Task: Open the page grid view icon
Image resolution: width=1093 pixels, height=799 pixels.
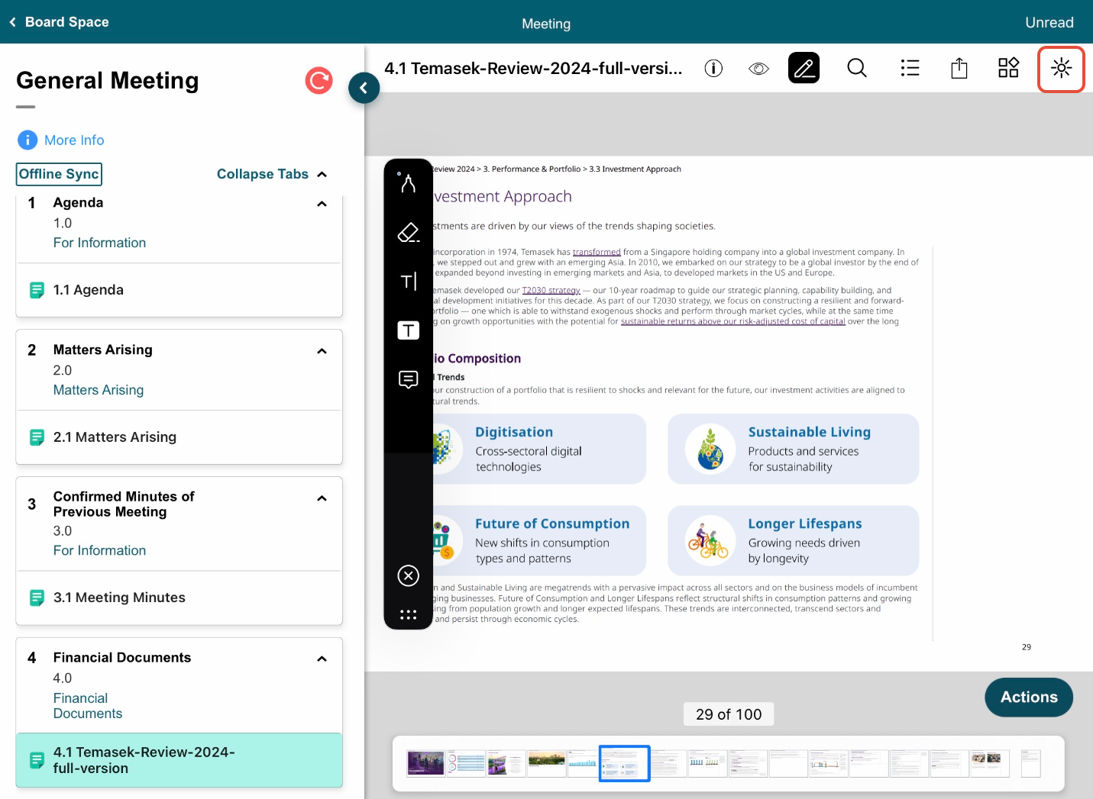Action: coord(1009,69)
